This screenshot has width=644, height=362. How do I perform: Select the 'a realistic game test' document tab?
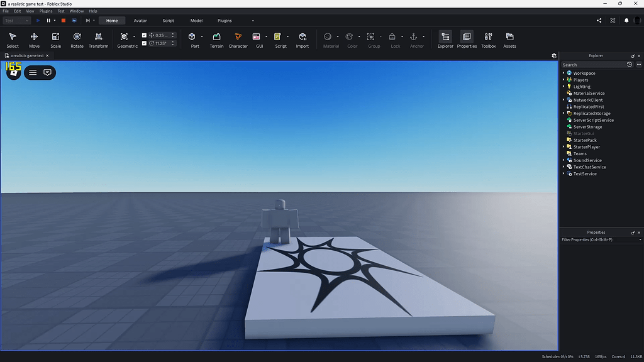click(x=26, y=56)
